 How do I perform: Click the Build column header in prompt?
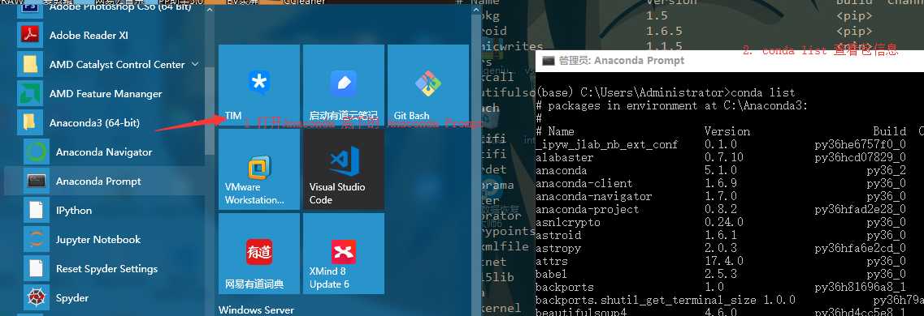pyautogui.click(x=889, y=131)
